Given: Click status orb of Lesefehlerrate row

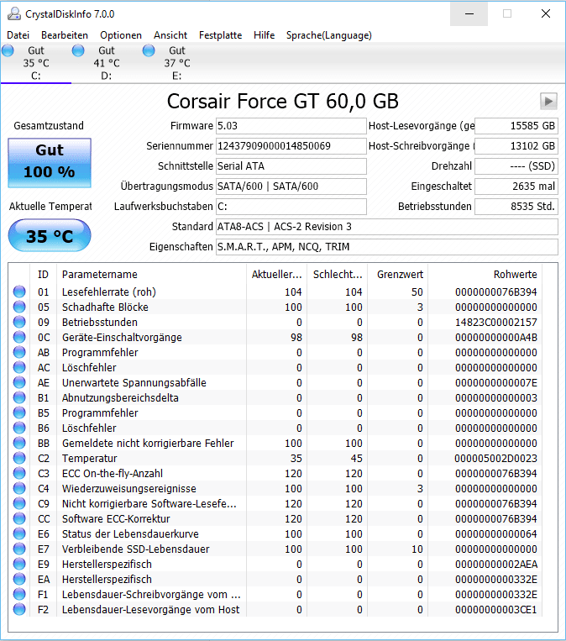Looking at the screenshot, I should click(x=19, y=292).
